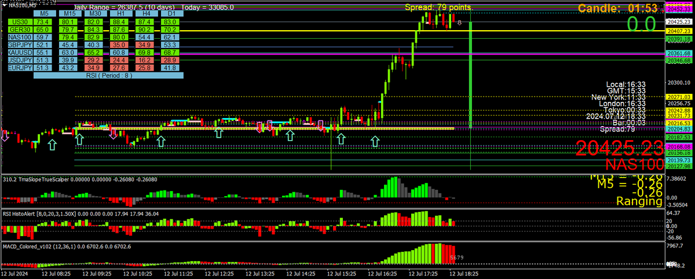The image size is (695, 279).
Task: Click the XAUUSD D1 value 68.7
Action: 170,52
